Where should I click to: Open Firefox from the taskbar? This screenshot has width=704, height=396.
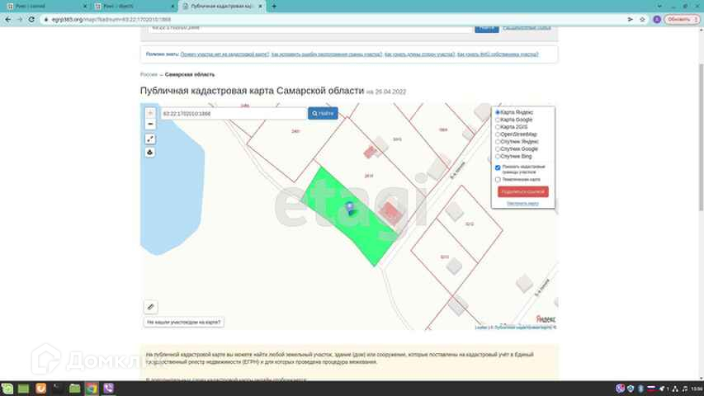click(x=40, y=389)
